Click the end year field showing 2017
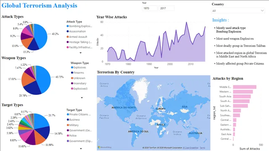 coord(166,8)
